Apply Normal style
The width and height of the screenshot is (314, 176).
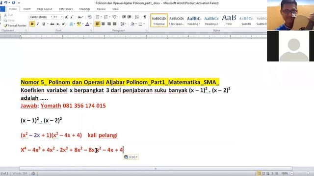pos(159,21)
